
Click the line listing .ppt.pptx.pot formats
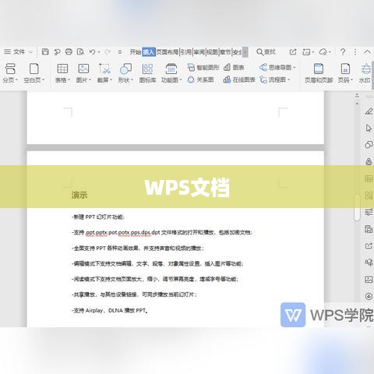[x=162, y=232]
